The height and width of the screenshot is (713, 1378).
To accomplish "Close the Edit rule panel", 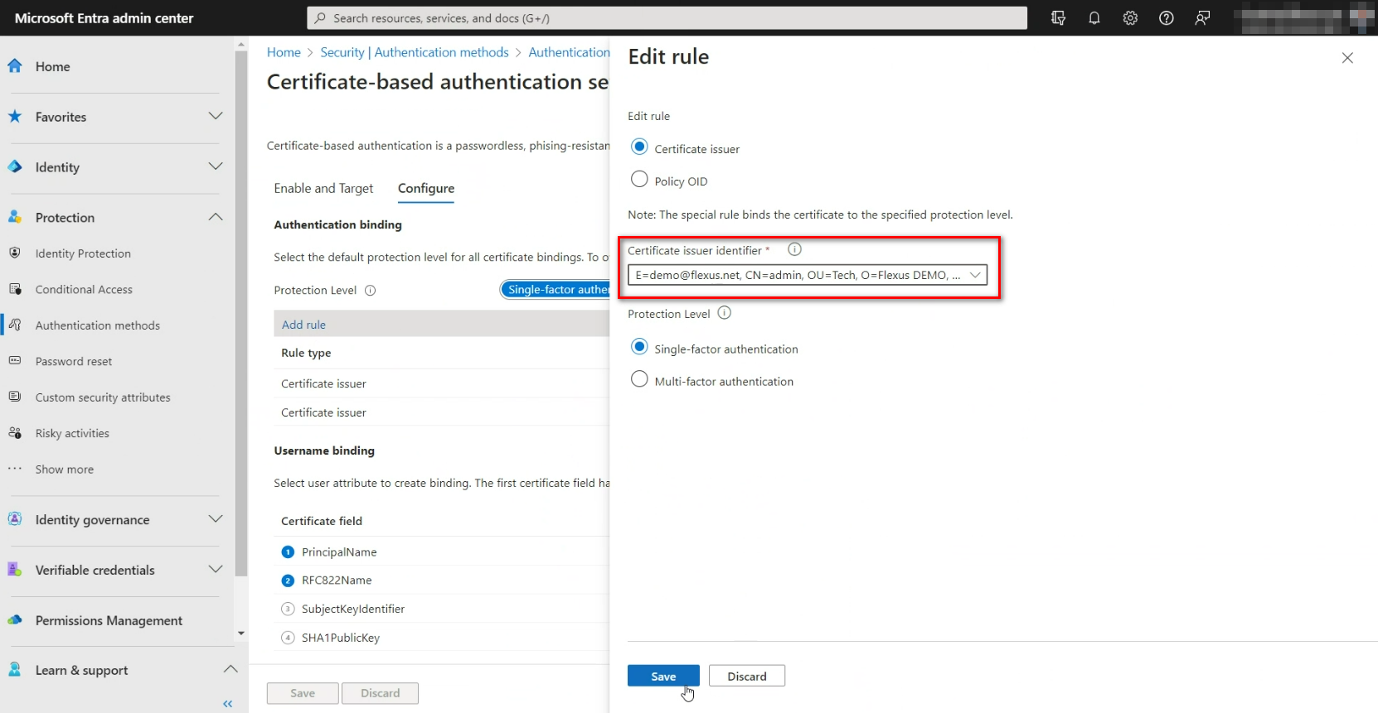I will (x=1347, y=58).
